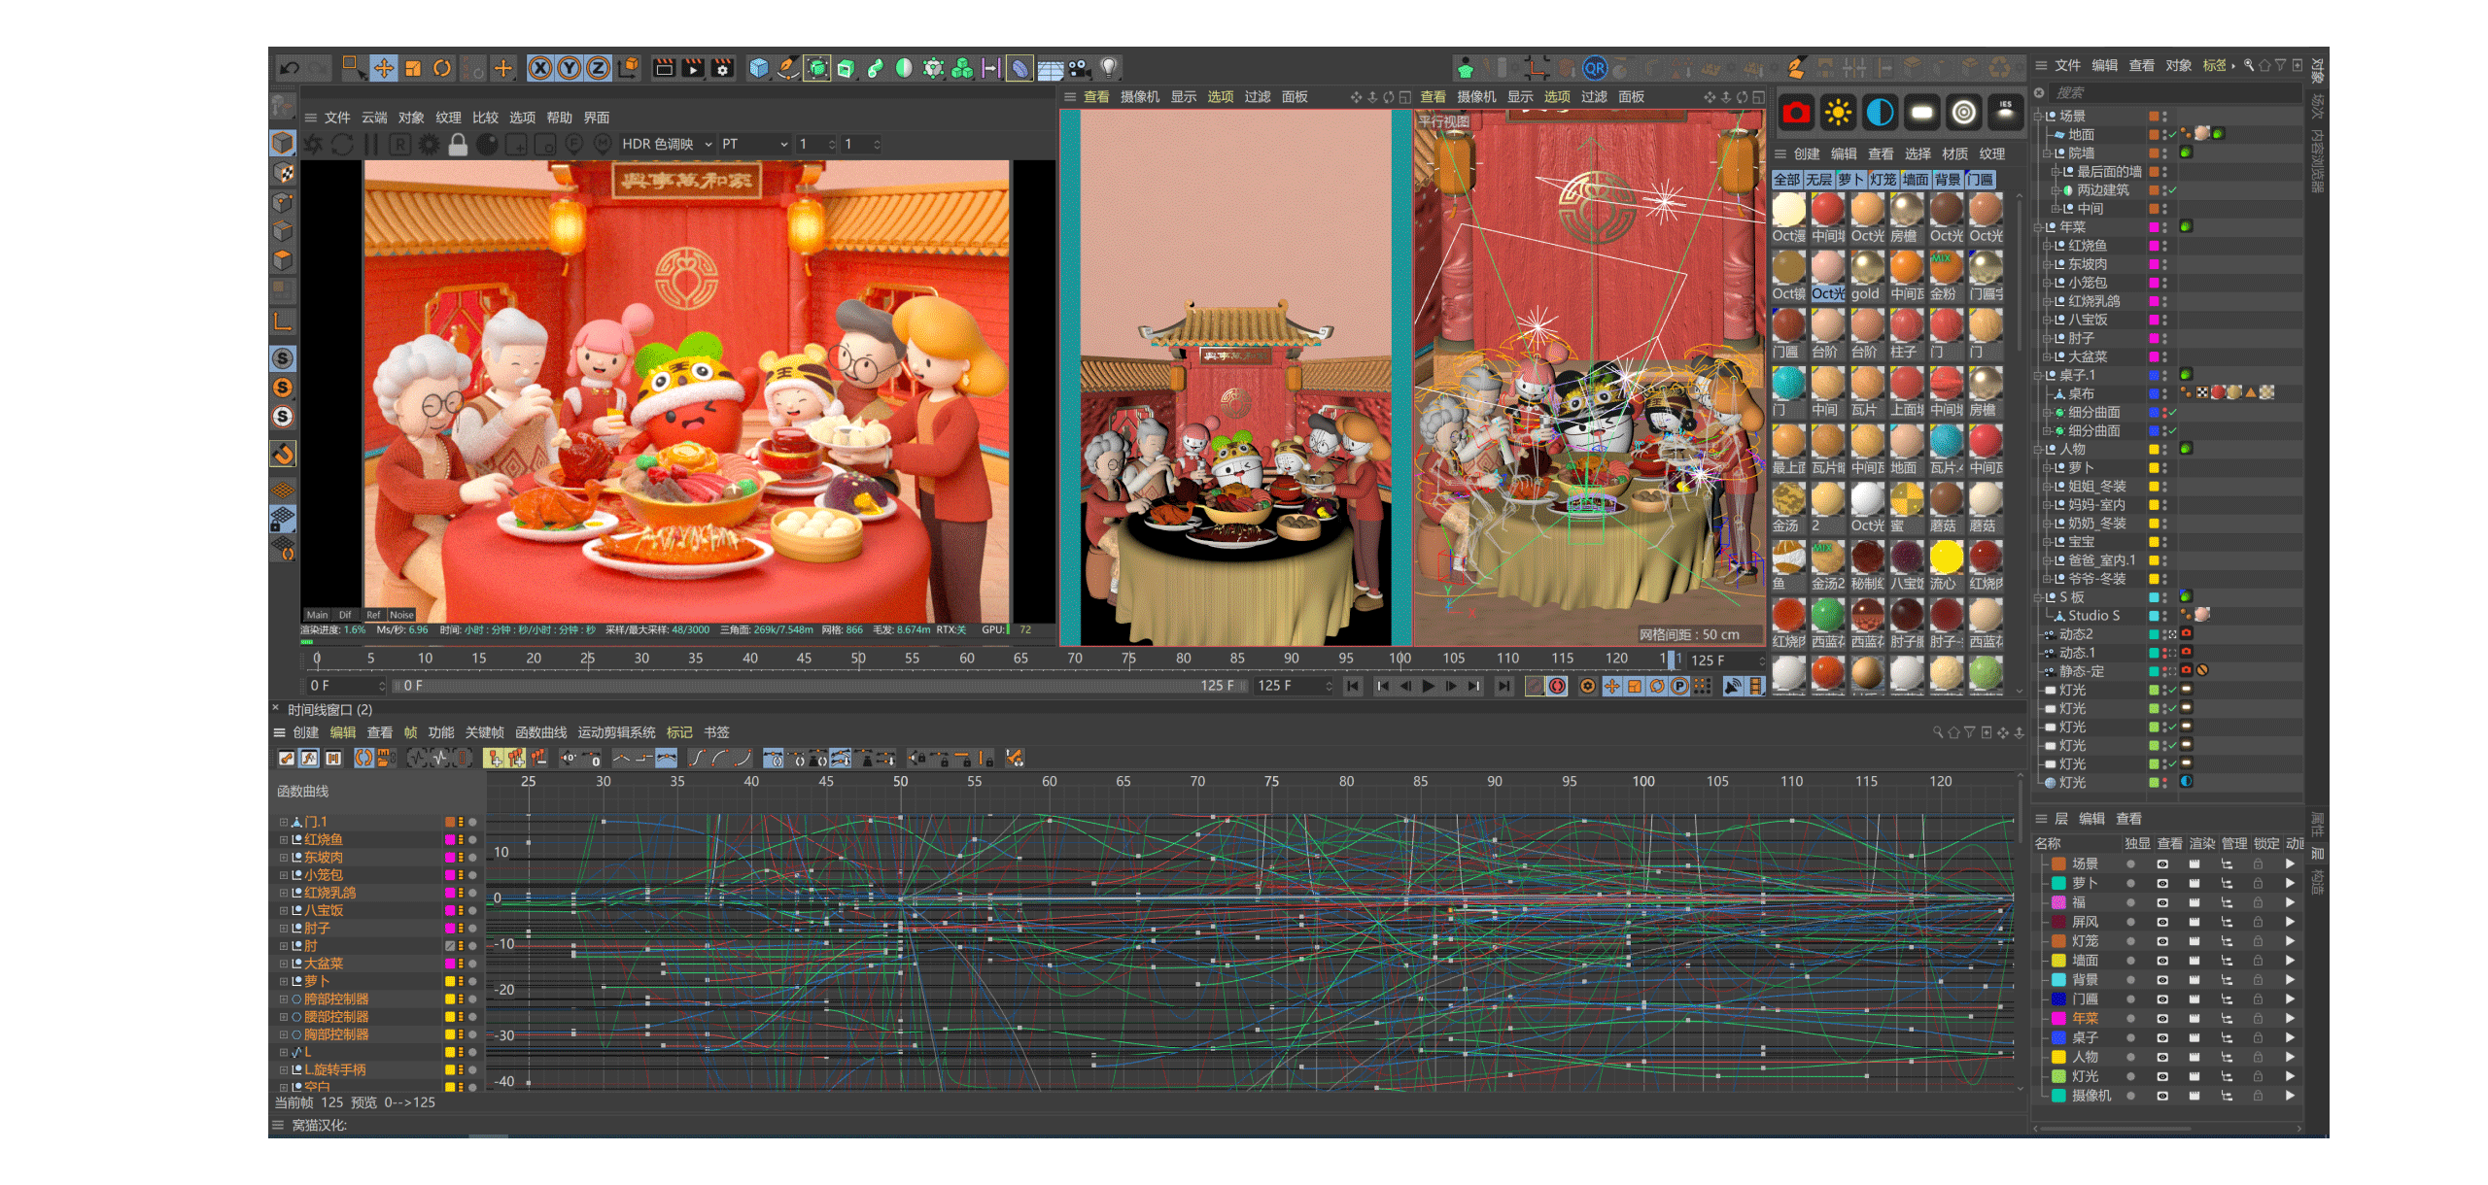Click the floor grid object icon
Image resolution: width=2488 pixels, height=1185 pixels.
point(1050,69)
